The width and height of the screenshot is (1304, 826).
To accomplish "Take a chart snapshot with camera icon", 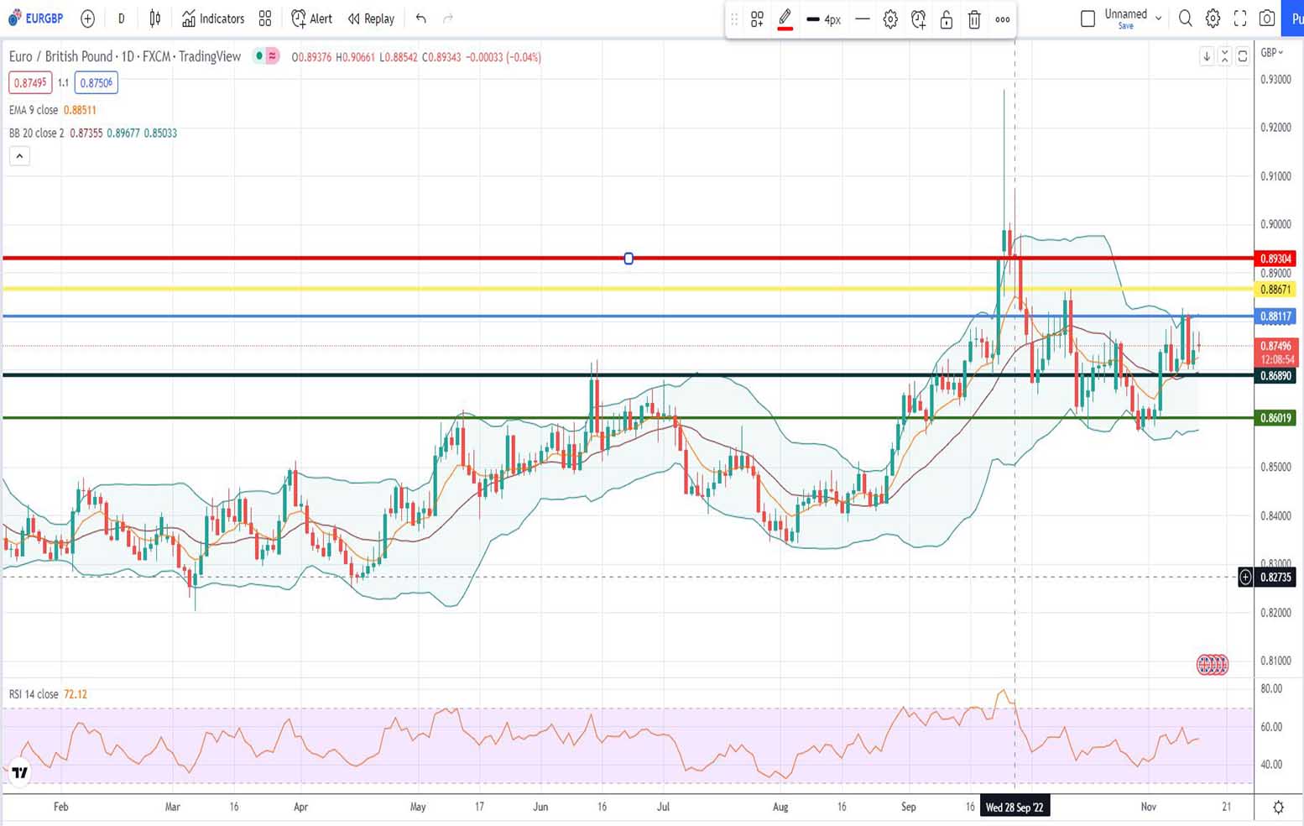I will tap(1267, 18).
